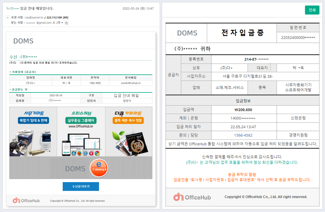Click the 업태 value 소매.제조.서비스
Viewport: 325px width, 212px height.
pos(230,88)
